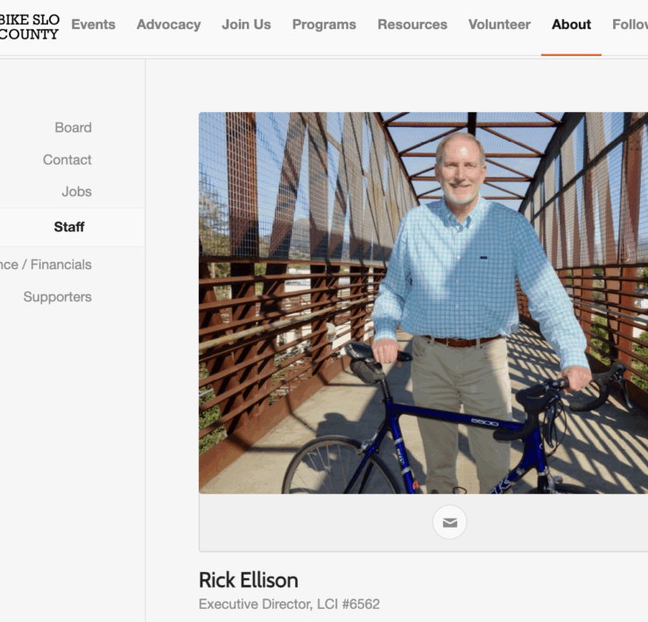Click the gray contact bar below the photo
648x622 pixels.
tap(423, 523)
